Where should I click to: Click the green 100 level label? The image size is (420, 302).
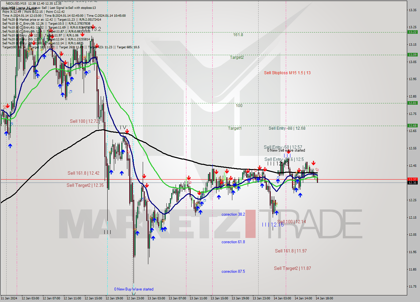pos(239,106)
